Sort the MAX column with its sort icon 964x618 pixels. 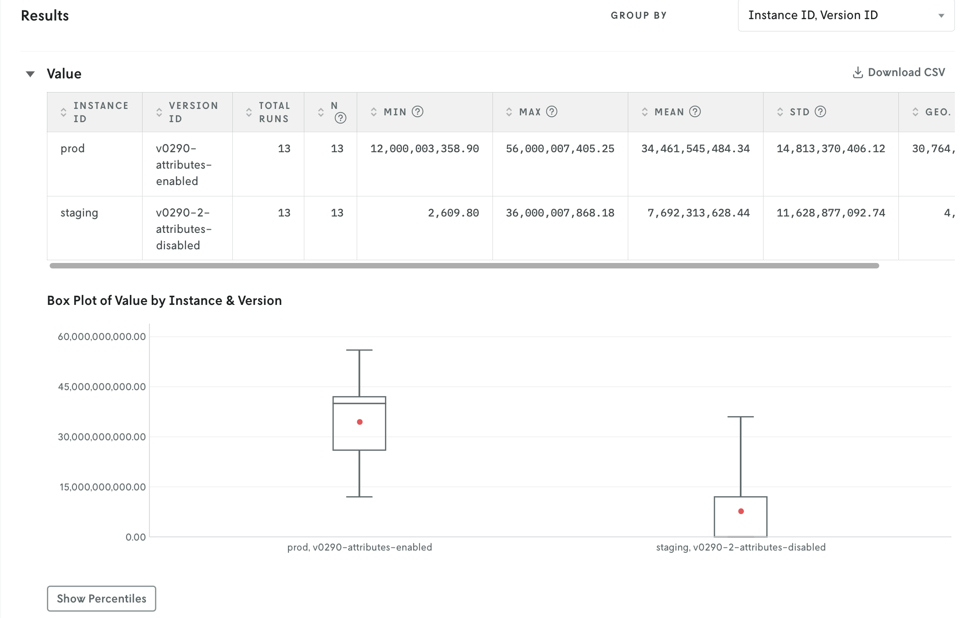click(x=508, y=112)
